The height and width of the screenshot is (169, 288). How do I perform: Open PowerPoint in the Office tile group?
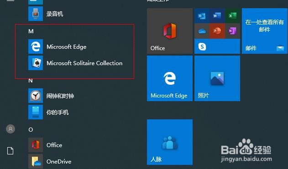tap(217, 31)
